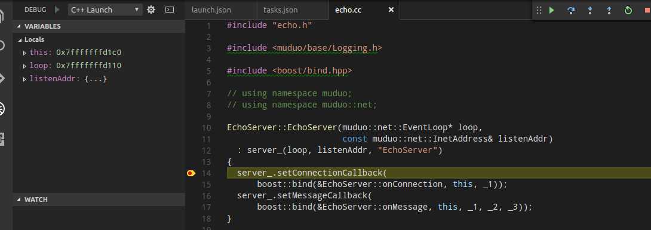Click EchoServer::EchoServer in the constructor line
This screenshot has width=651, height=230.
click(282, 127)
